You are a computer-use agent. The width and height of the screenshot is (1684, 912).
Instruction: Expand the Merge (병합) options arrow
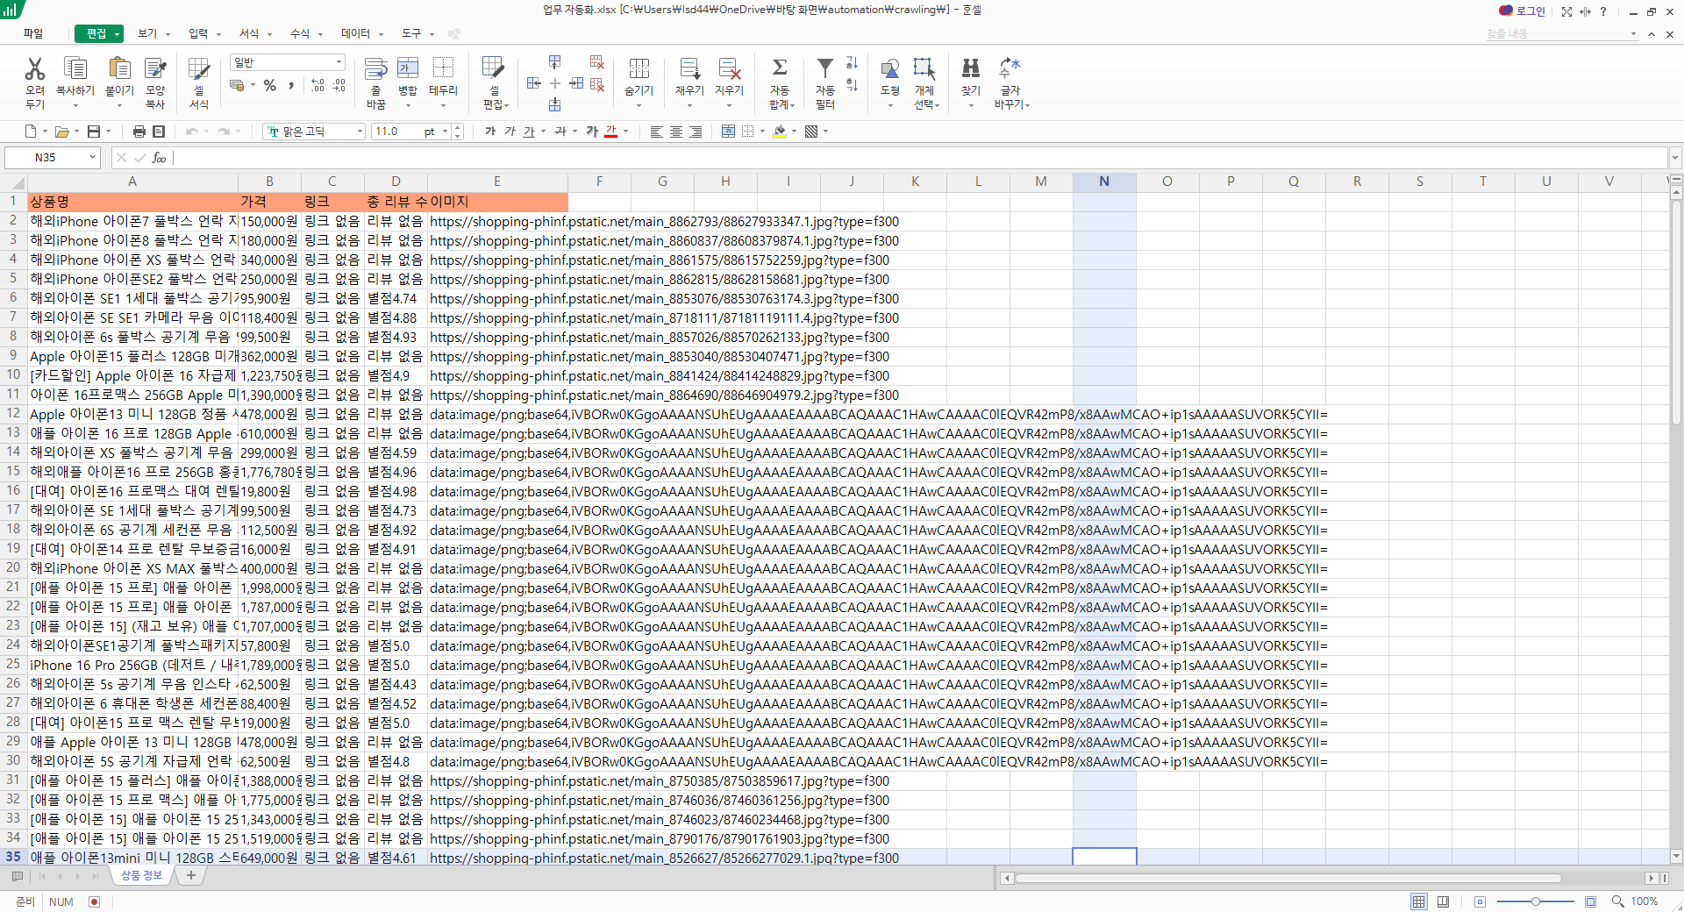408,105
